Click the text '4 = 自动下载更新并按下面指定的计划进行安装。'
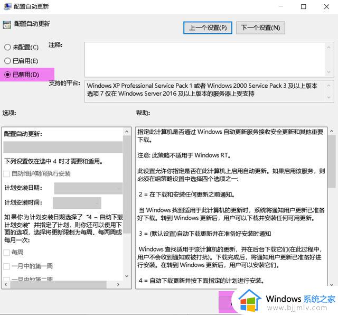Image resolution: width=338 pixels, height=315 pixels. coord(201,281)
